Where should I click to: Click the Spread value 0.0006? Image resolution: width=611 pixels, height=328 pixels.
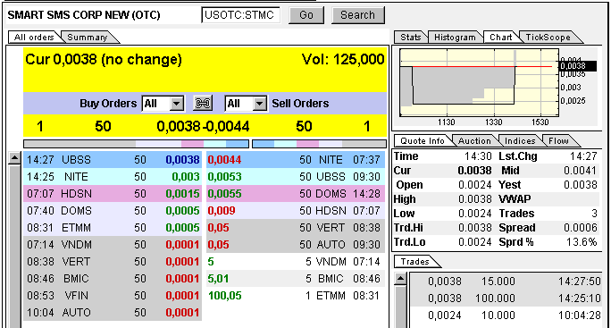581,228
